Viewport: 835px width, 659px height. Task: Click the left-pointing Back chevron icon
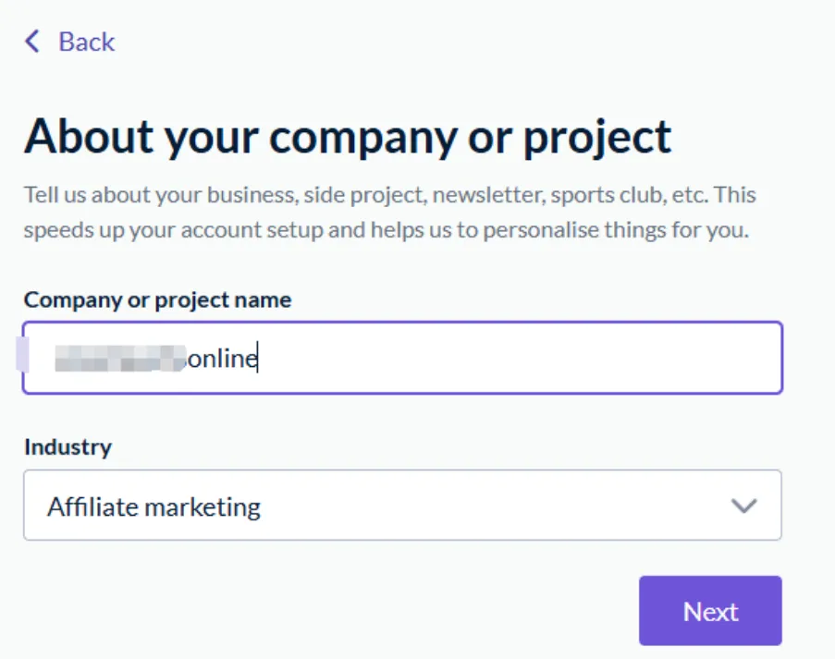click(32, 42)
